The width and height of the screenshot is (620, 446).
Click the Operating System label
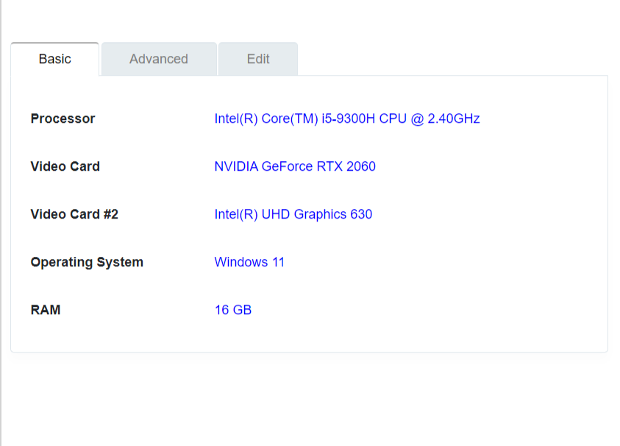pyautogui.click(x=87, y=263)
